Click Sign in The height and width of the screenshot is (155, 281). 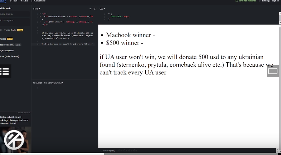275,1
